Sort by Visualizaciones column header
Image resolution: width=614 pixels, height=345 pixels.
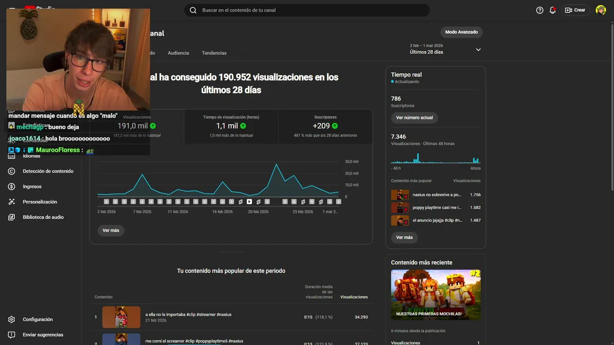(x=354, y=297)
